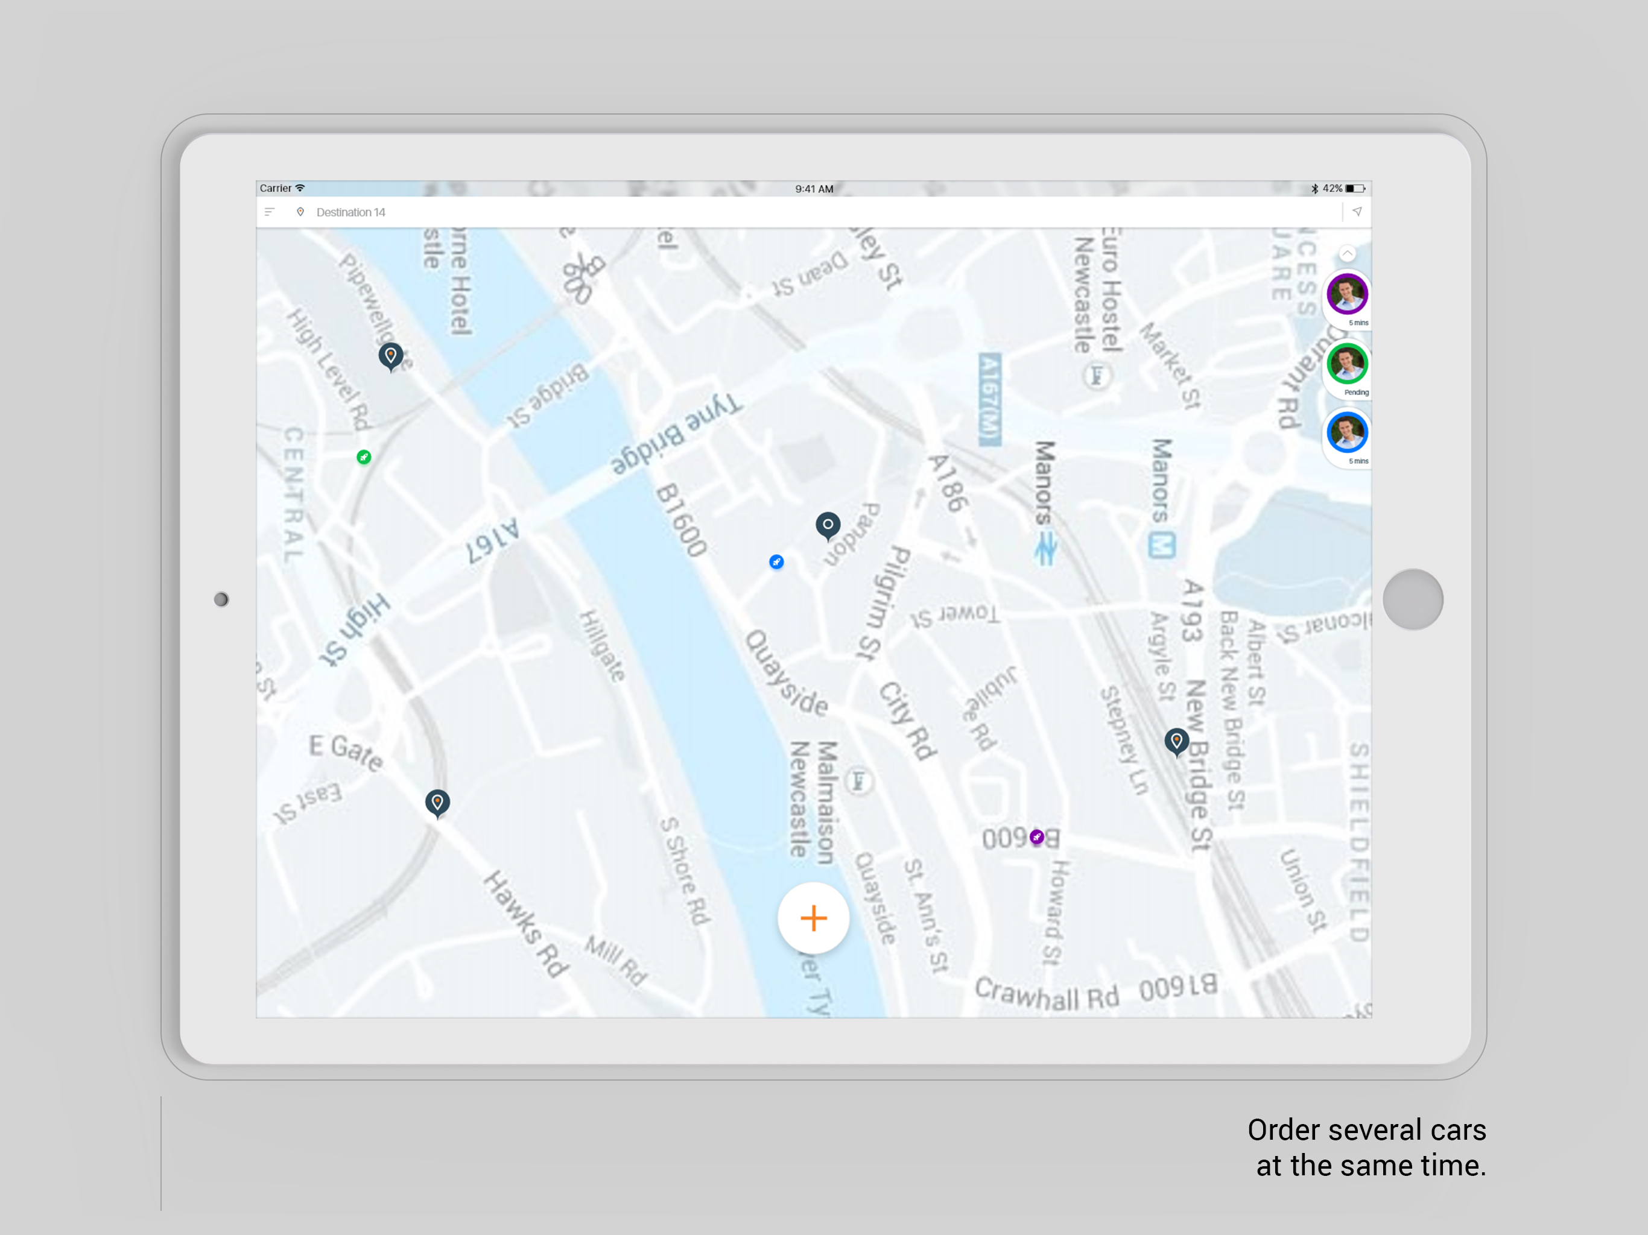Viewport: 1648px width, 1235px height.
Task: Tap the blue car marker near Quayside
Action: click(x=776, y=561)
